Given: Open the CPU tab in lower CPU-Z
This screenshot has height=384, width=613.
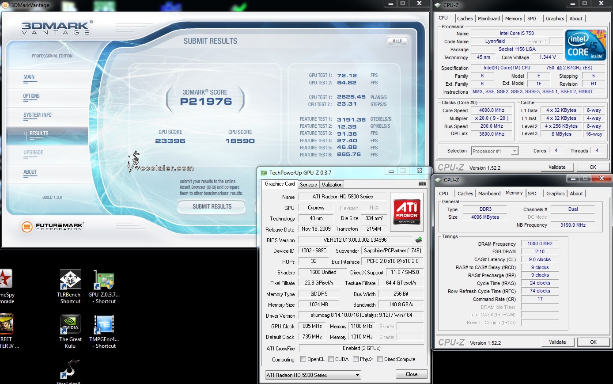Looking at the screenshot, I should (x=443, y=194).
